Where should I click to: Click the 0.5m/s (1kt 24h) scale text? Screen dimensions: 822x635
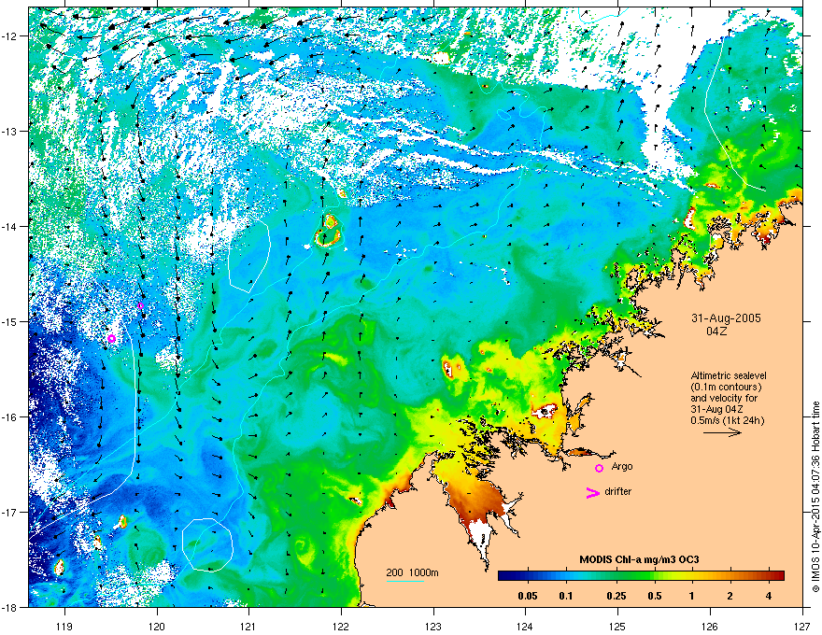728,420
